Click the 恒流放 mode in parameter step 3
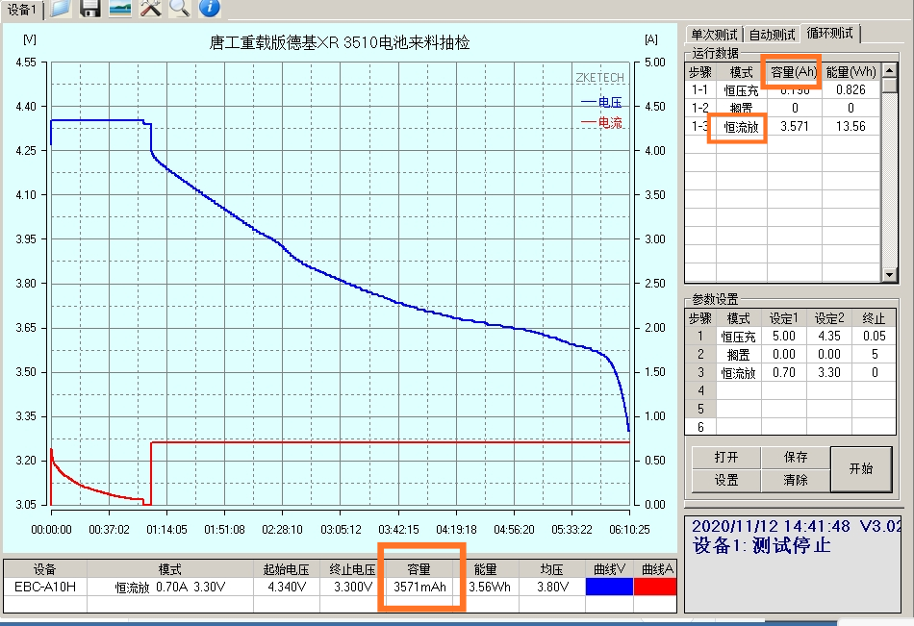This screenshot has width=914, height=626. coord(738,372)
